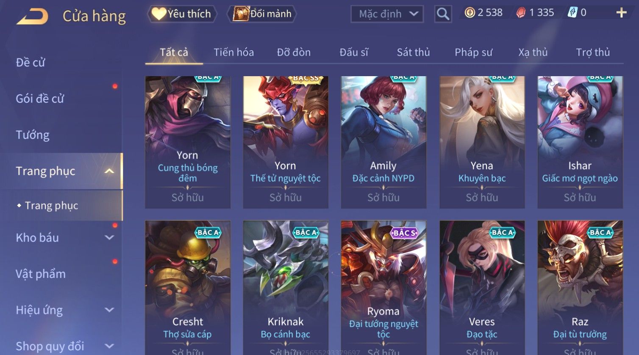The width and height of the screenshot is (639, 355).
Task: Open Yêu thích heart favorites
Action: [182, 14]
